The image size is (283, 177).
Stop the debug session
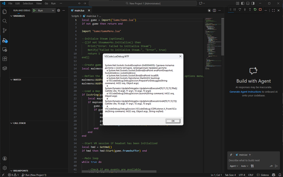pos(260,9)
